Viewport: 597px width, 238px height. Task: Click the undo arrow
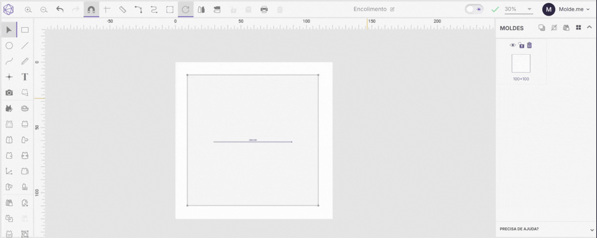pos(60,9)
